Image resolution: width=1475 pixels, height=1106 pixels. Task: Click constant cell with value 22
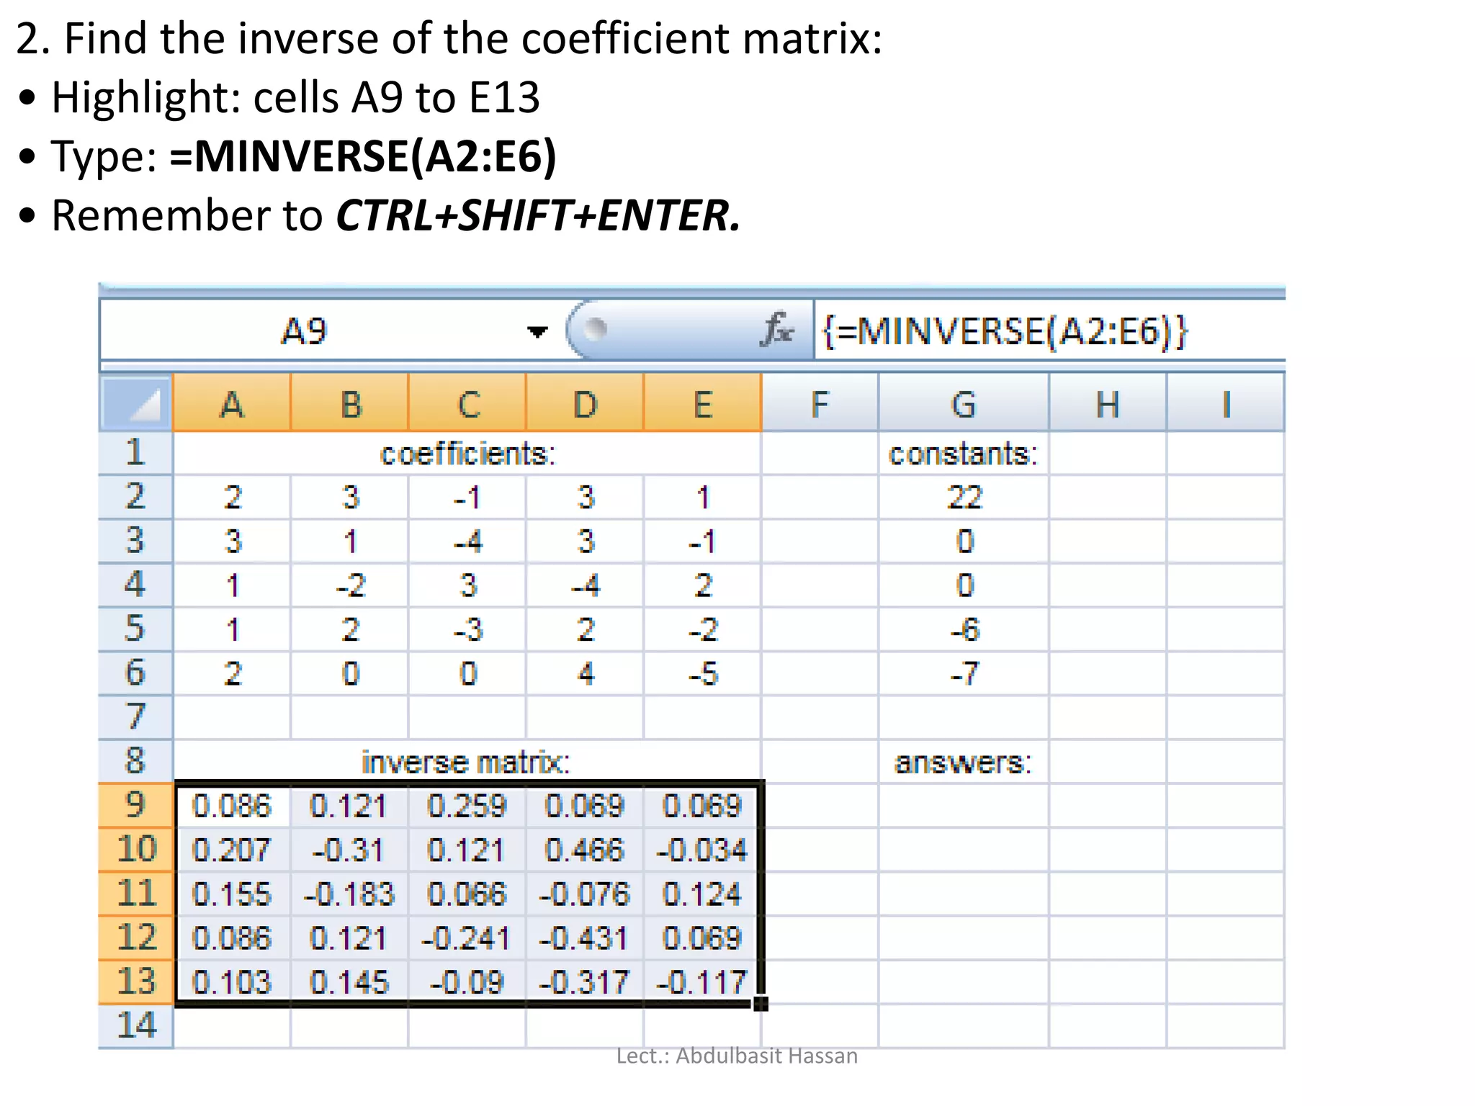tap(964, 498)
